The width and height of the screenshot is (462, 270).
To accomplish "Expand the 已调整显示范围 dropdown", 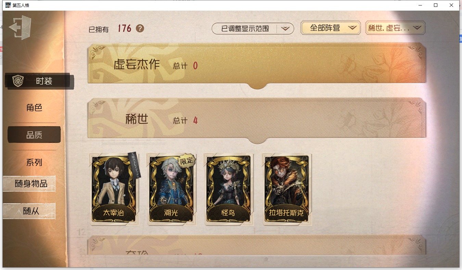I will click(253, 29).
